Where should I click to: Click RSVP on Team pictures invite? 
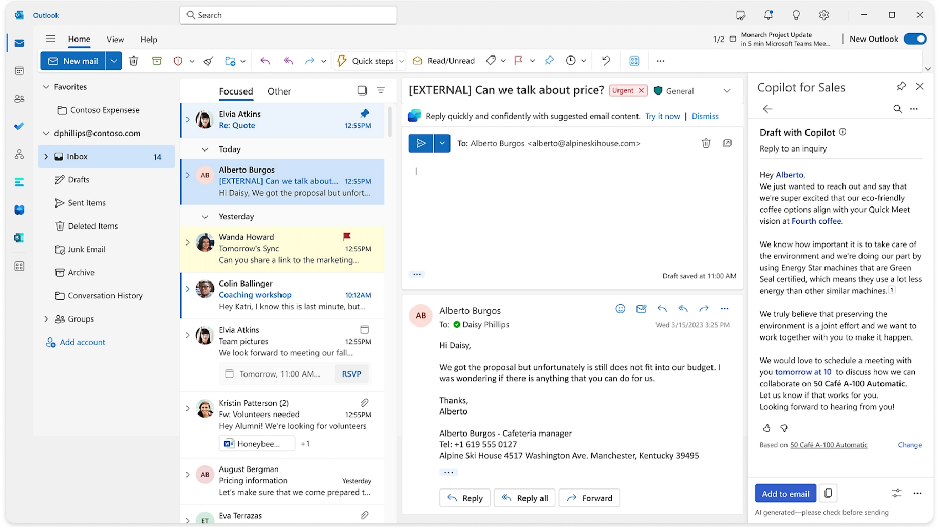(351, 373)
